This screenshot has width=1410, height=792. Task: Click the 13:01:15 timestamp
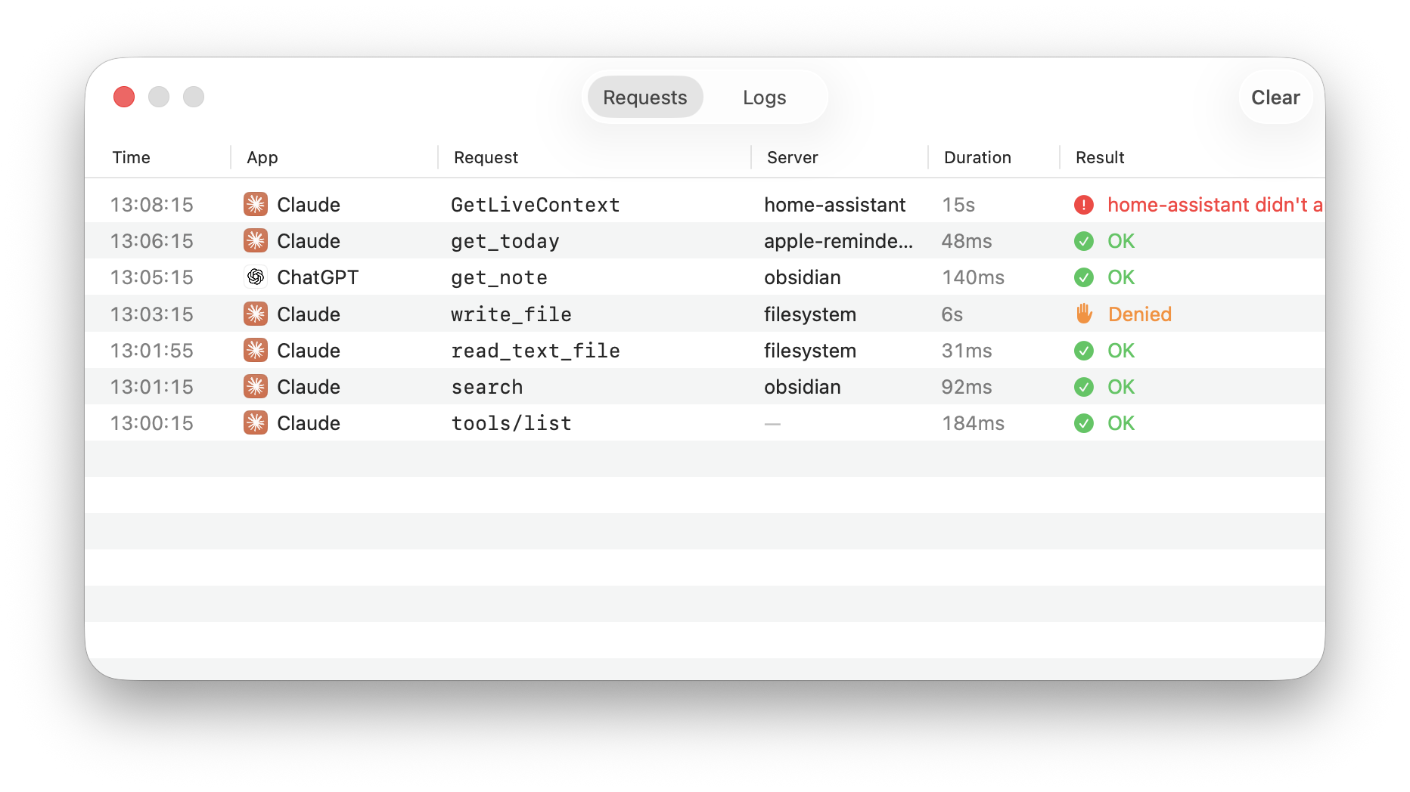(152, 387)
